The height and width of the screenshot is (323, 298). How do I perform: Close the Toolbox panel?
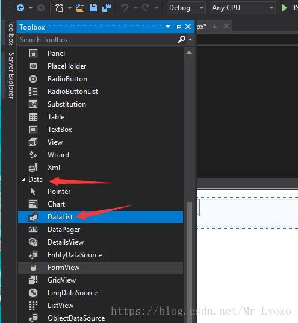[188, 27]
